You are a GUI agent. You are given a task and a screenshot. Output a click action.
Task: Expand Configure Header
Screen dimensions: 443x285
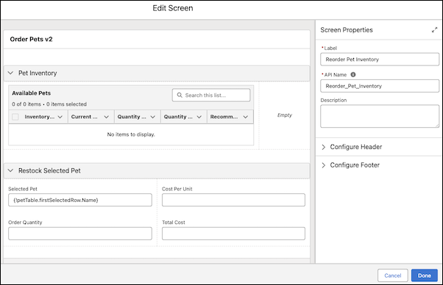click(x=324, y=147)
